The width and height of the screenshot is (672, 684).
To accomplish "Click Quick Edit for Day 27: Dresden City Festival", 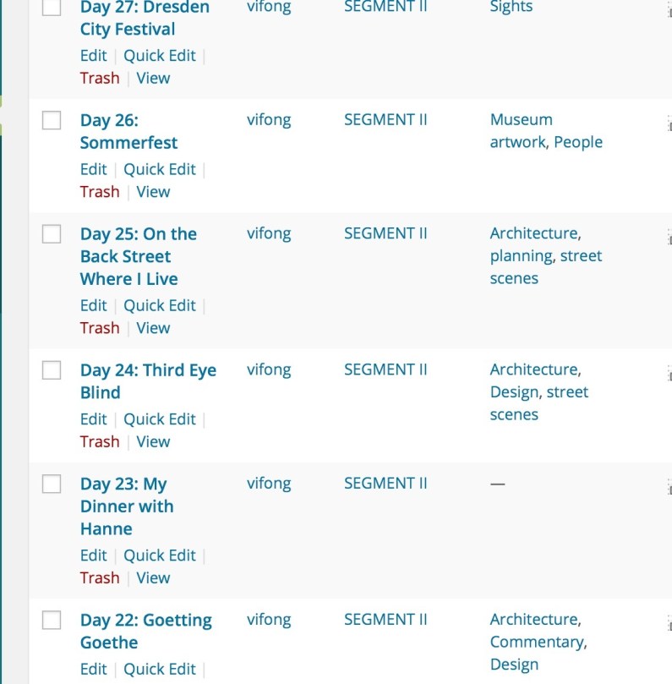I will coord(160,56).
